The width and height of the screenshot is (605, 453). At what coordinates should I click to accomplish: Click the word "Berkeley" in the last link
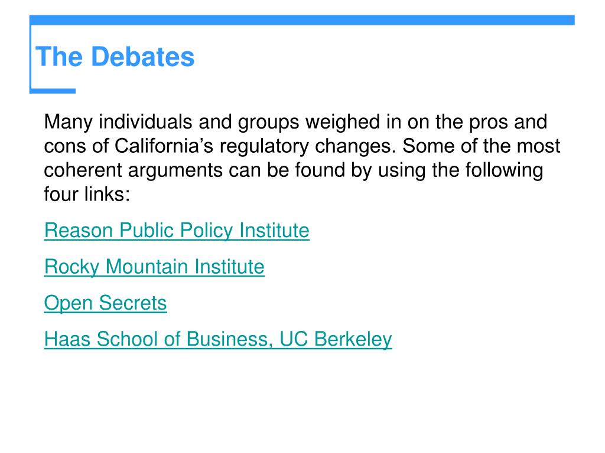point(353,339)
